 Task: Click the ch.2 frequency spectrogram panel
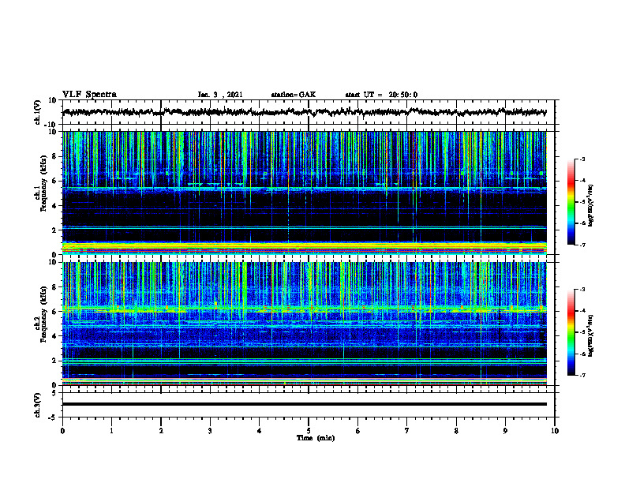309,324
